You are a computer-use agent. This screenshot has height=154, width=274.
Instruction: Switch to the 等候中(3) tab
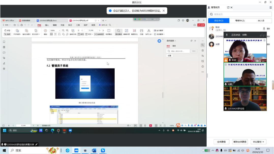pos(240,21)
